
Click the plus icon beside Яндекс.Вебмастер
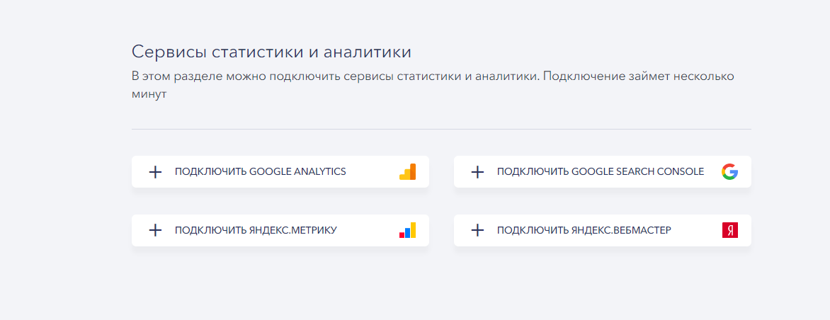(x=477, y=230)
